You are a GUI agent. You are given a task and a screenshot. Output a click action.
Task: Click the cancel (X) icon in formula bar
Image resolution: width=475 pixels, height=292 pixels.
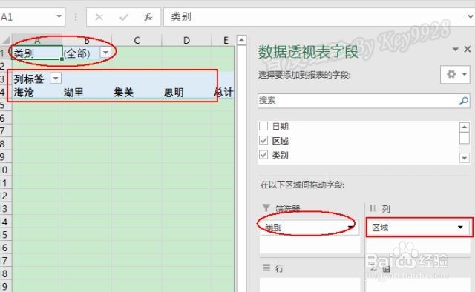(99, 17)
